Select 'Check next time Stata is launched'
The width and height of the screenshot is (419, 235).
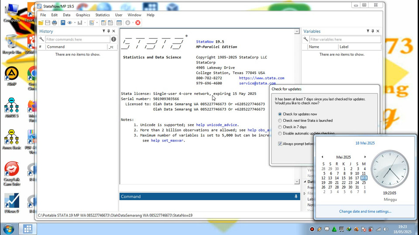point(280,121)
